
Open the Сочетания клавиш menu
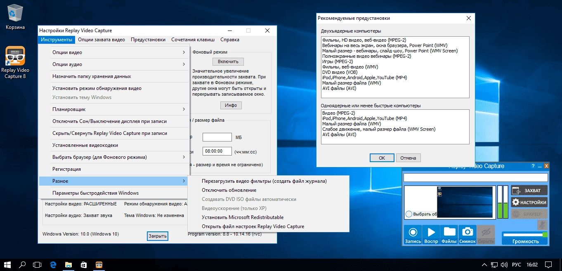click(x=193, y=40)
